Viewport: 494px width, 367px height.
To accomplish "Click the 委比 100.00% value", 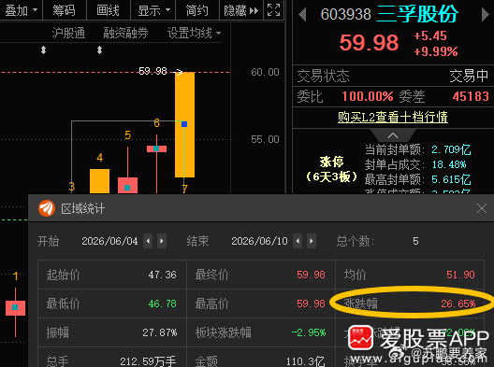I will pyautogui.click(x=368, y=96).
